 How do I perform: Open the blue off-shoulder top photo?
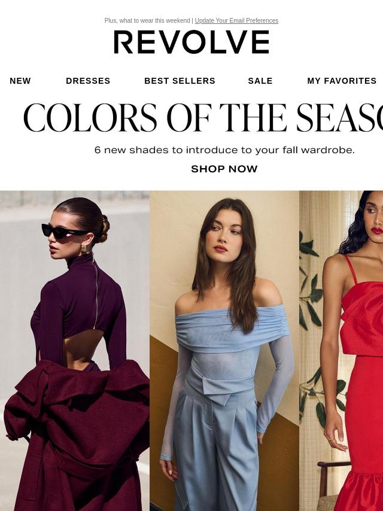pyautogui.click(x=224, y=351)
